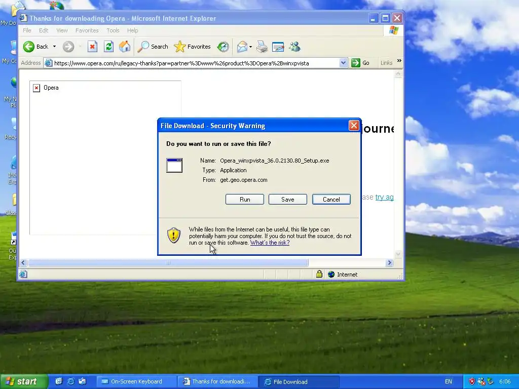Open the What's the risk? link
Image resolution: width=519 pixels, height=389 pixels.
270,243
